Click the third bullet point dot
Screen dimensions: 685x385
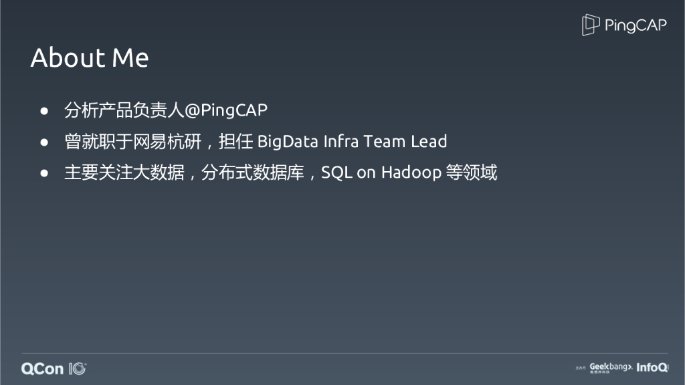[45, 173]
